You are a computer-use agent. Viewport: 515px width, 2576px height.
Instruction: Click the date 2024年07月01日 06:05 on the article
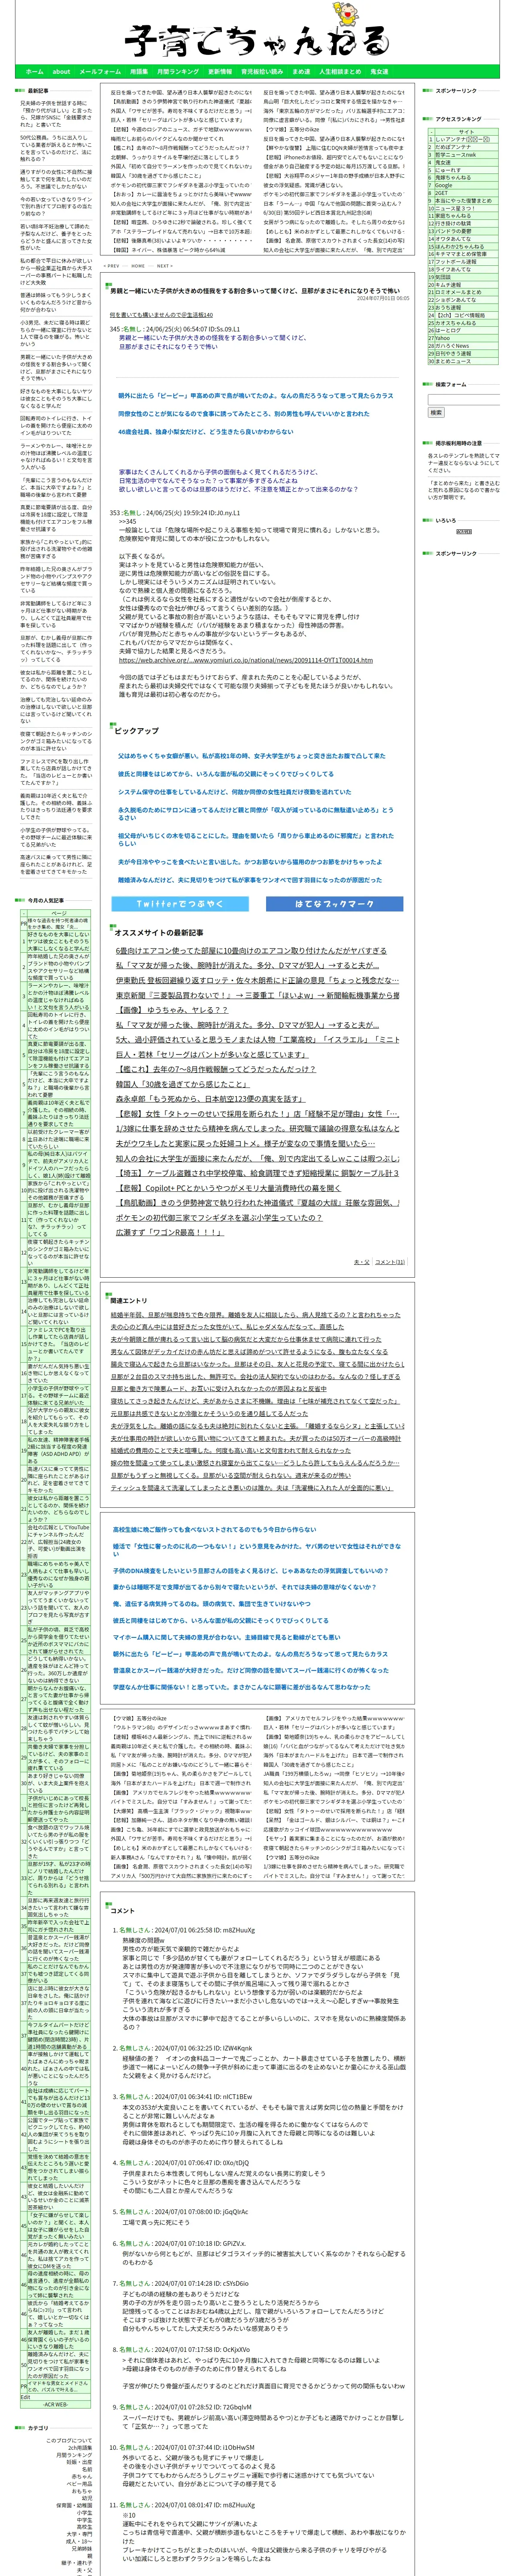[x=382, y=298]
